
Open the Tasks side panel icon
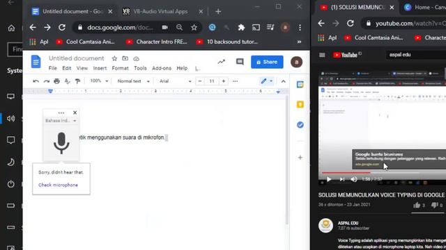[300, 125]
